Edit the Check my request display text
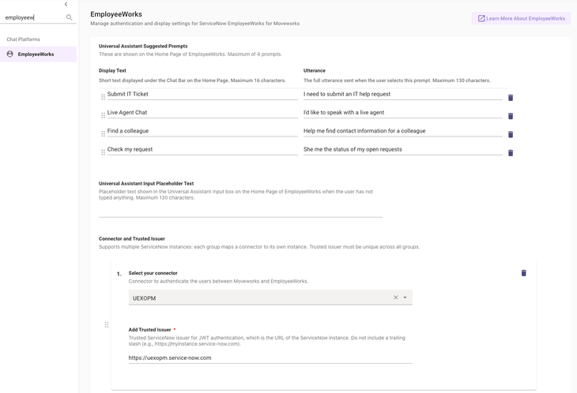The width and height of the screenshot is (577, 393). [202, 149]
